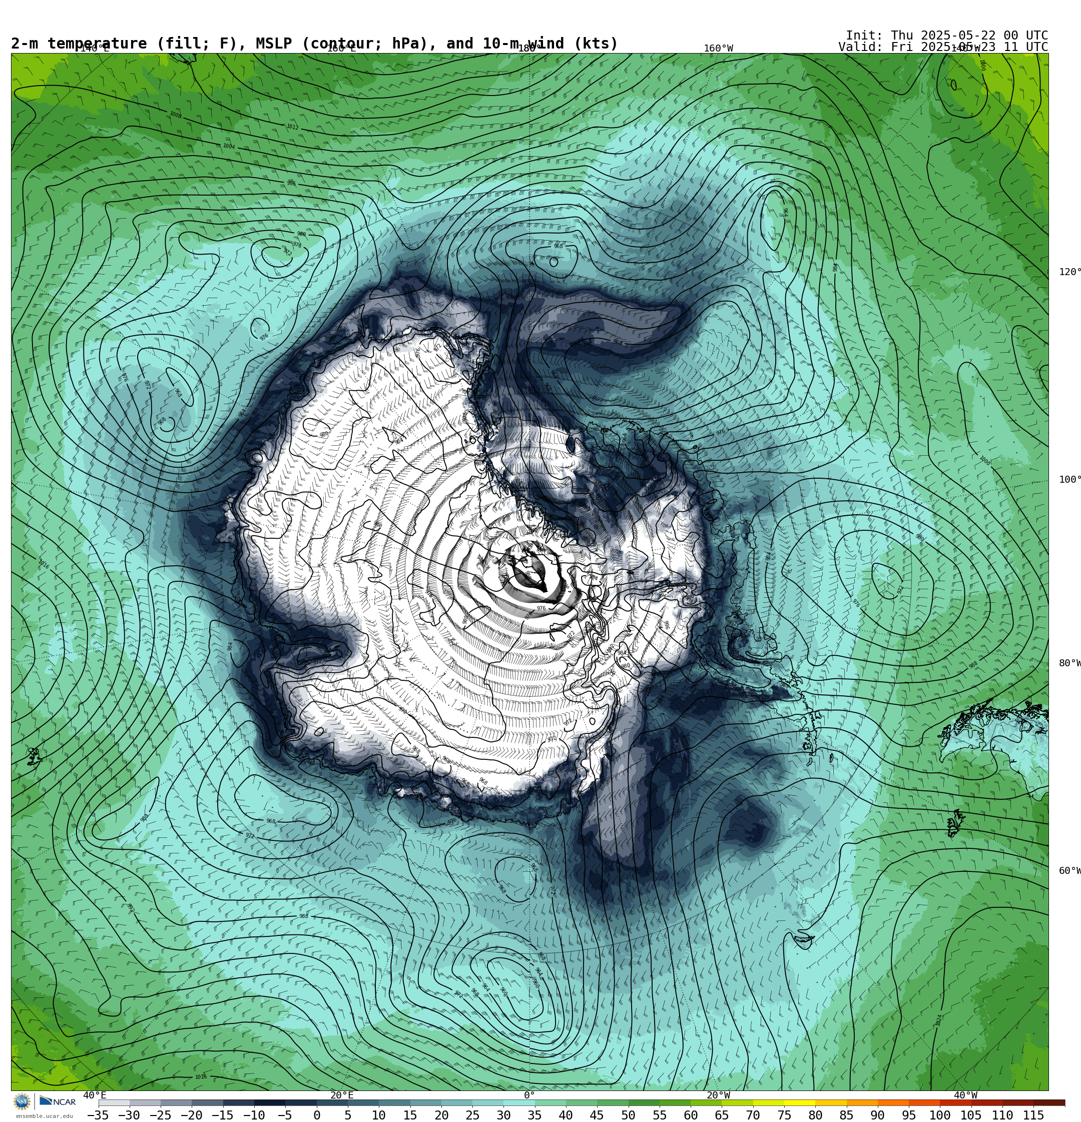Pick the red swatch from 100 to 105

click(x=955, y=1102)
